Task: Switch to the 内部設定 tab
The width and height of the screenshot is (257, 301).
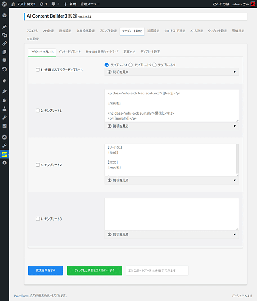Action: point(33,39)
